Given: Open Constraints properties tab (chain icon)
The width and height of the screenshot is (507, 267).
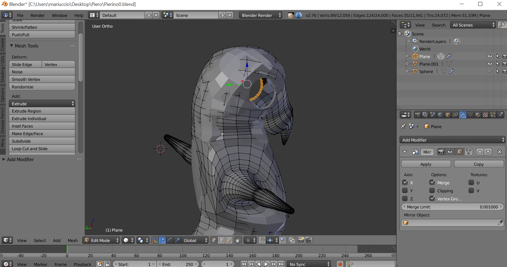Looking at the screenshot, I should tap(455, 115).
